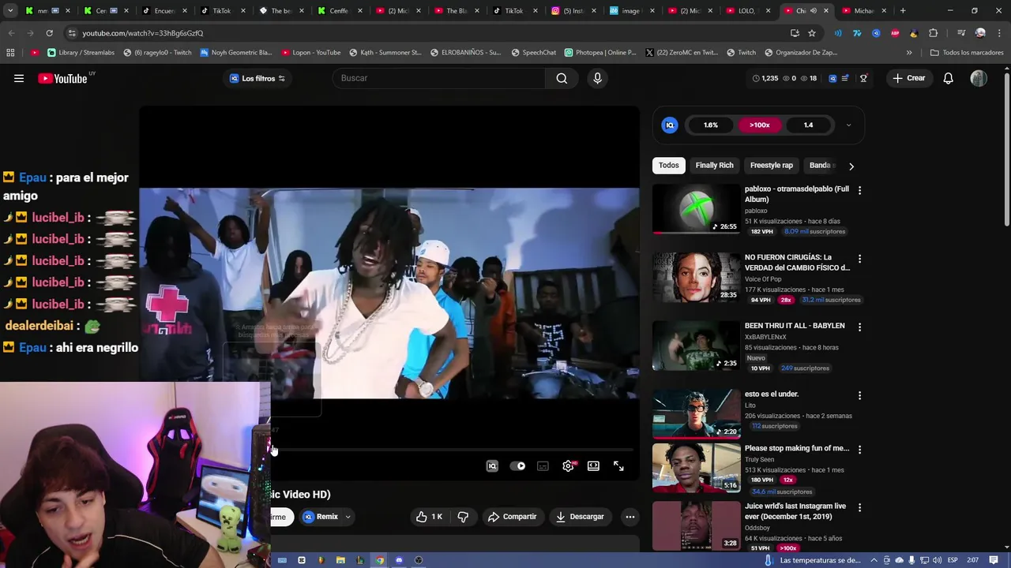Open new browser tab with plus button
The height and width of the screenshot is (568, 1011).
(x=903, y=11)
